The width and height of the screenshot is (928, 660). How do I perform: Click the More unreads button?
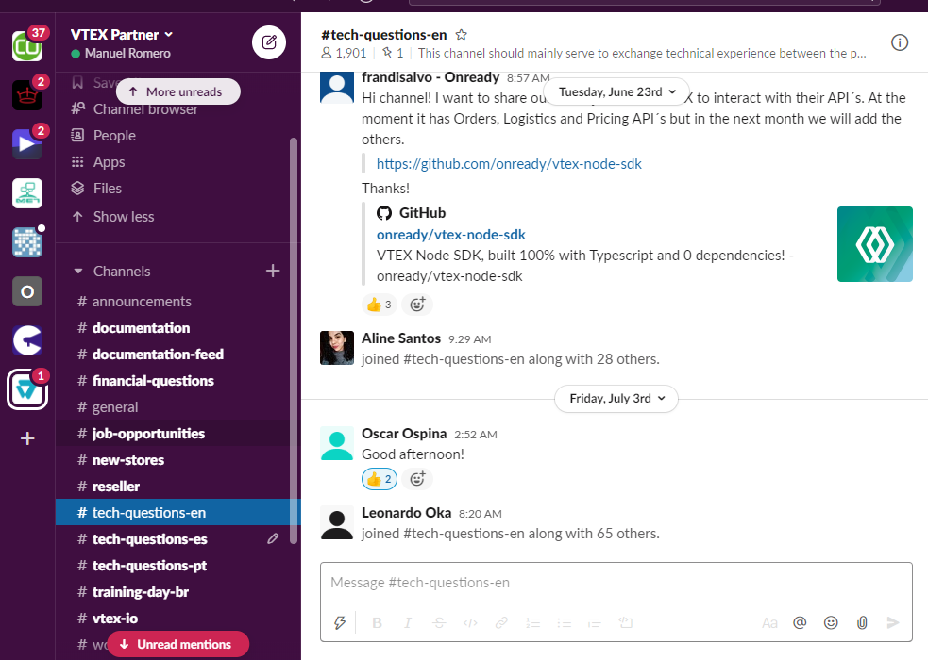click(178, 91)
